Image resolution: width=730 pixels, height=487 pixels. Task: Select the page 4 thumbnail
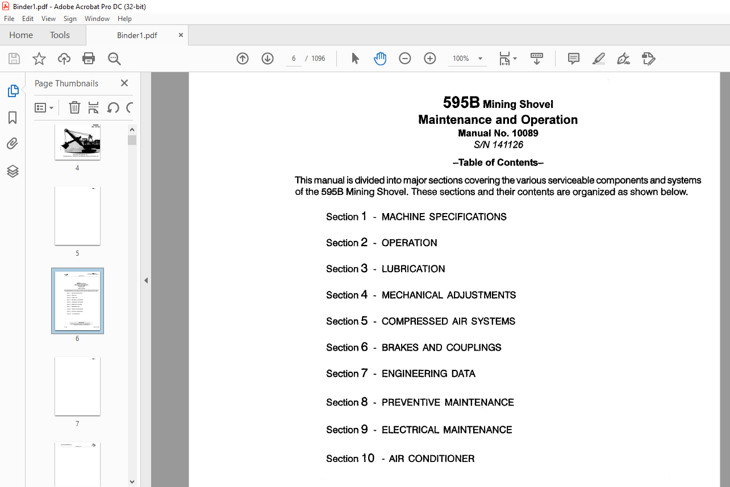(77, 142)
